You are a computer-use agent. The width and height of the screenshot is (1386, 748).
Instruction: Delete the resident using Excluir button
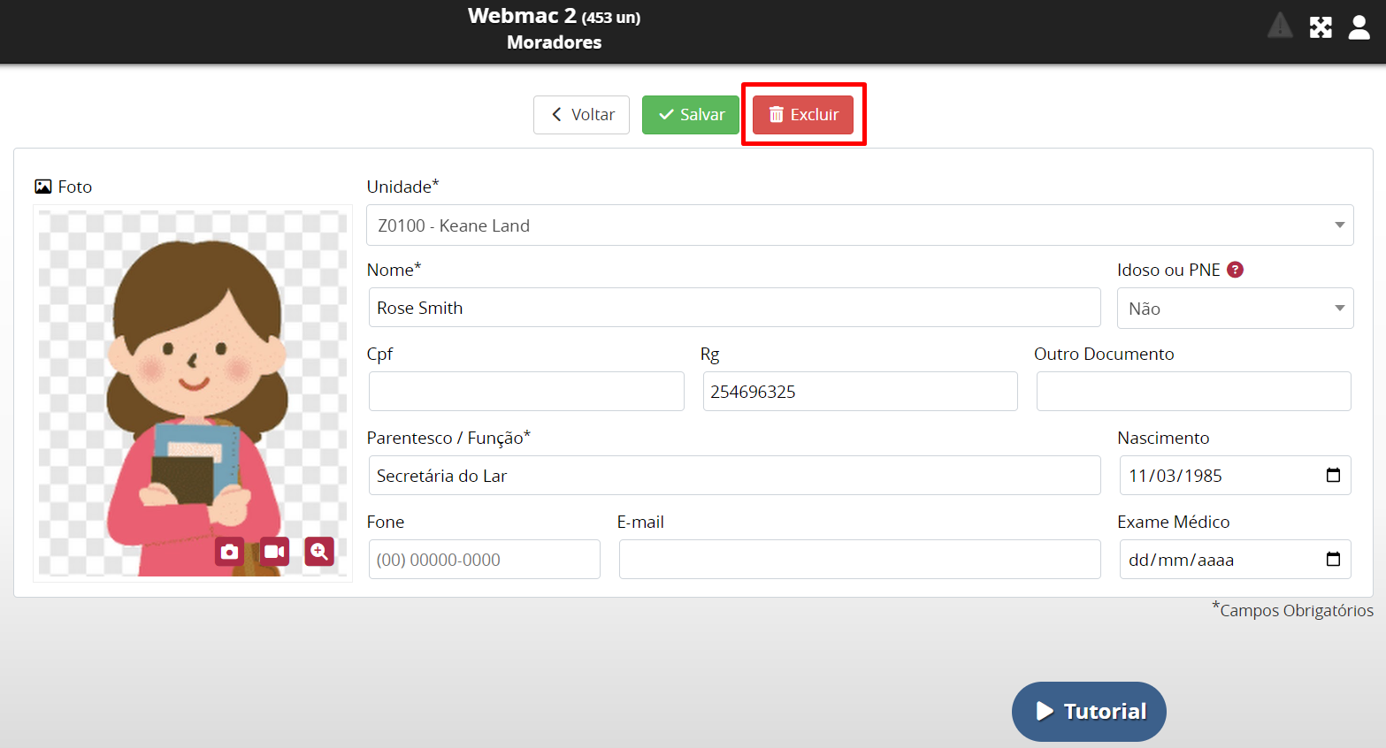tap(803, 115)
